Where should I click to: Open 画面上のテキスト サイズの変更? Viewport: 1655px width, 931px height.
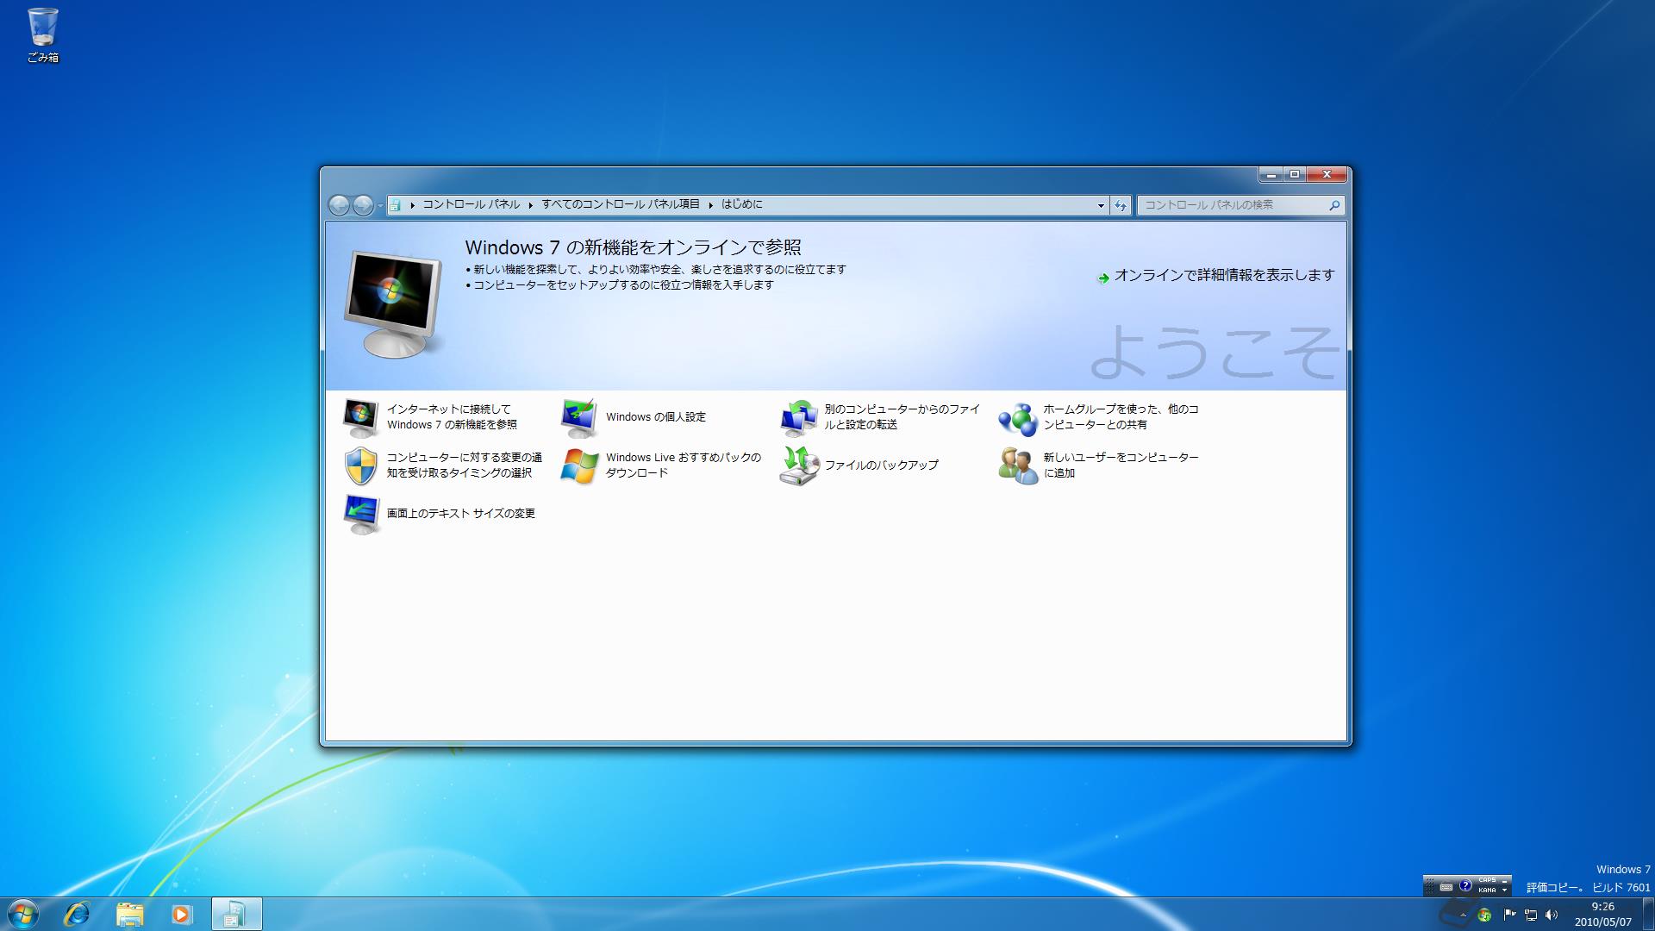pyautogui.click(x=461, y=514)
